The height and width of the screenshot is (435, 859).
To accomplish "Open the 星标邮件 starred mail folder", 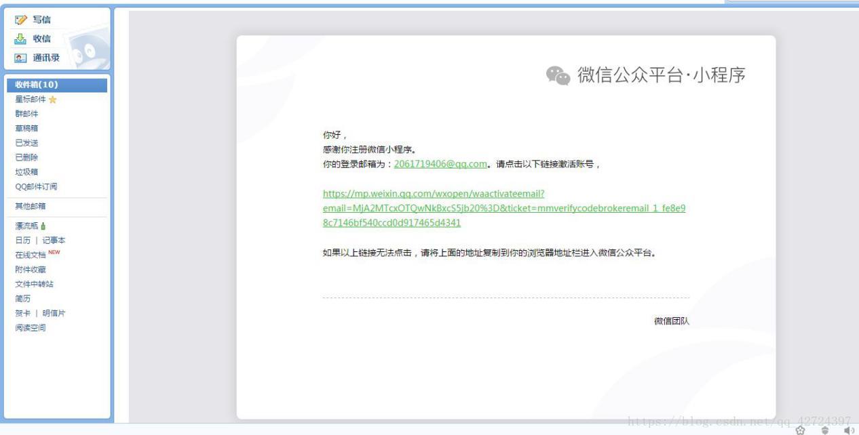I will click(x=31, y=100).
